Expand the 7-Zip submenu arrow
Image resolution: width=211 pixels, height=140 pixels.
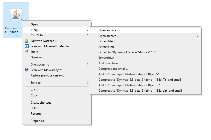pyautogui.click(x=87, y=30)
